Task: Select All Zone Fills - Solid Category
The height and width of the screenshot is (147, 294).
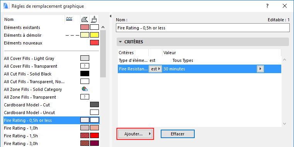Action: [x=51, y=89]
